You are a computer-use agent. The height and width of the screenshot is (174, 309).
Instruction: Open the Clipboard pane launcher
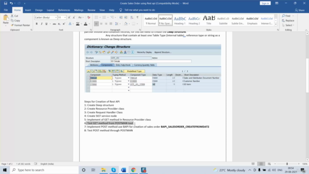tap(31, 30)
